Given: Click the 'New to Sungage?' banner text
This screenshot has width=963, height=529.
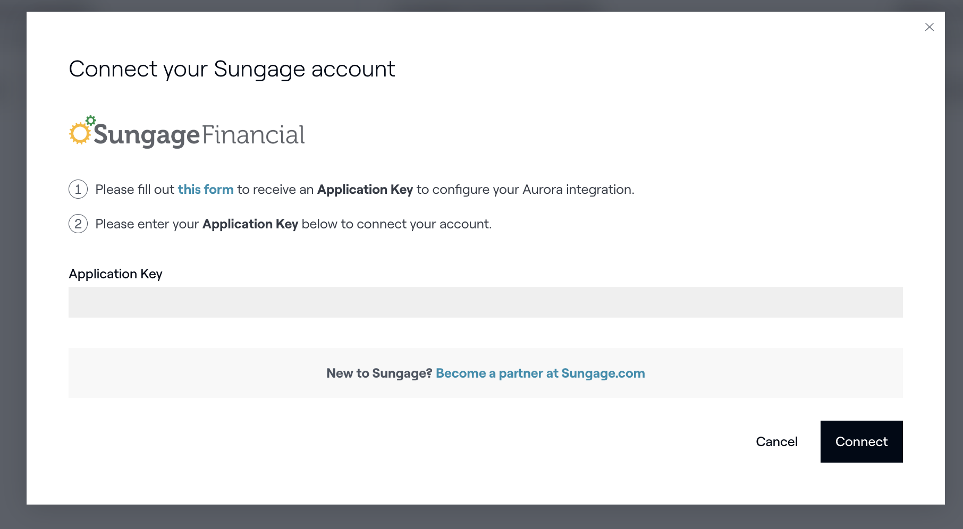Looking at the screenshot, I should point(378,373).
